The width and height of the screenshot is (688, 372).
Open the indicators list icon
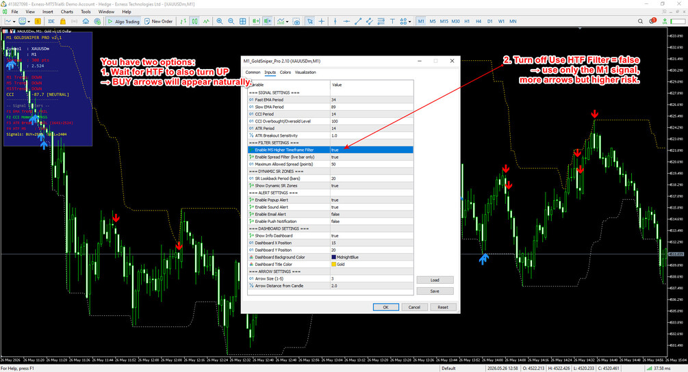coord(281,21)
